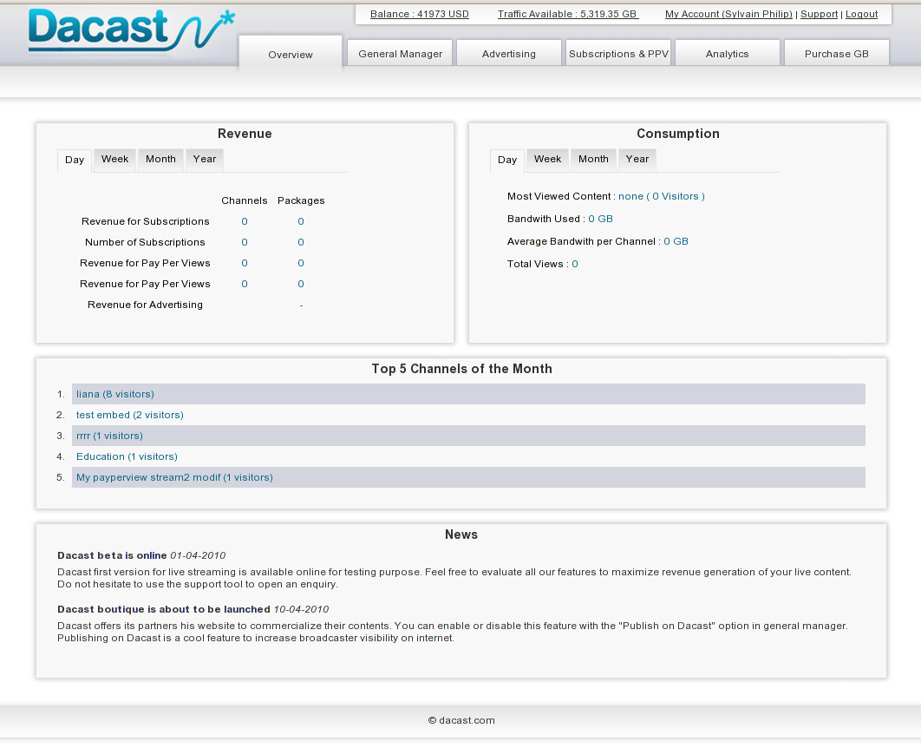The width and height of the screenshot is (921, 748).
Task: Click the Support link
Action: pyautogui.click(x=819, y=14)
